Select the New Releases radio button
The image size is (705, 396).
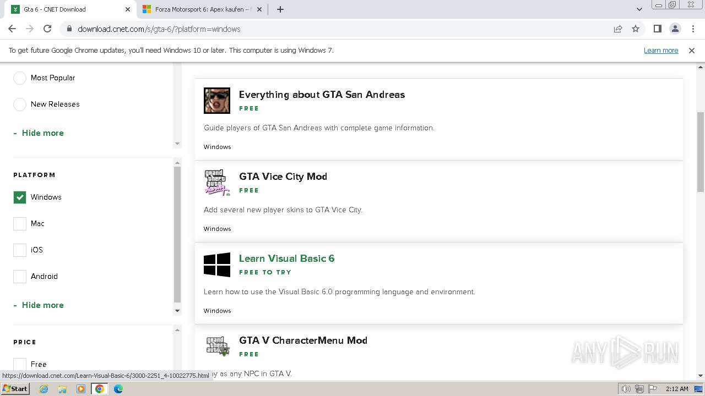click(x=20, y=105)
